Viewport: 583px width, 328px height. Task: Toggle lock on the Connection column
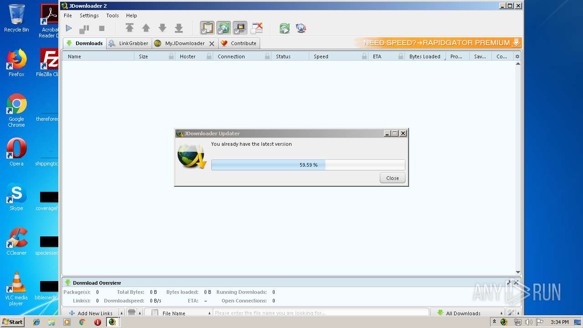[x=267, y=56]
